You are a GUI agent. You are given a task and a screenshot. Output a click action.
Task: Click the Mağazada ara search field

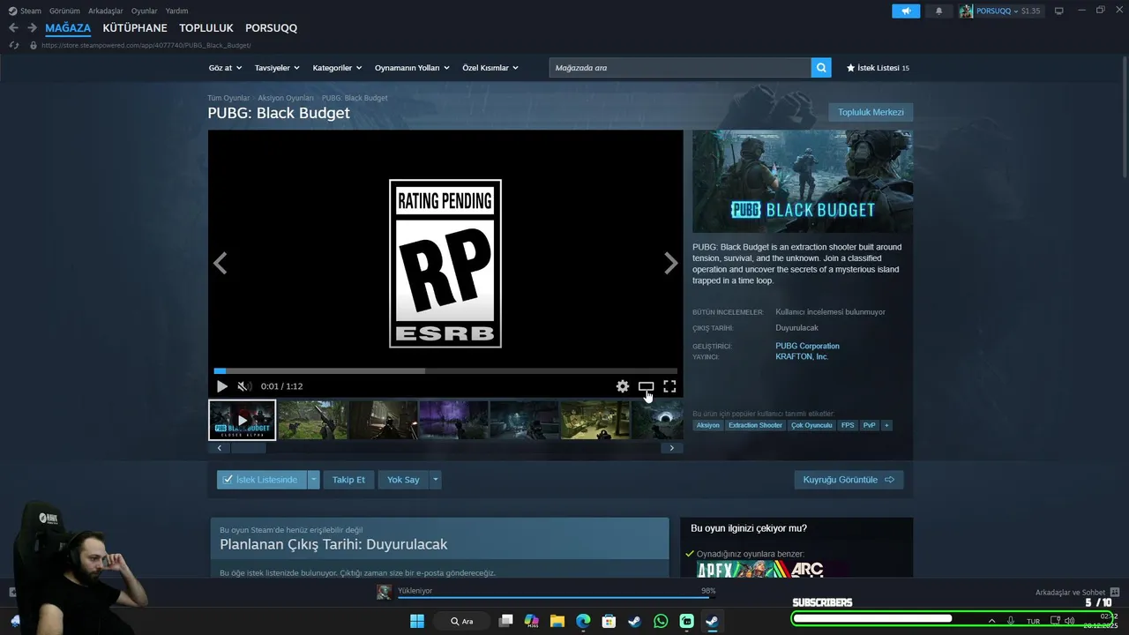(x=680, y=68)
